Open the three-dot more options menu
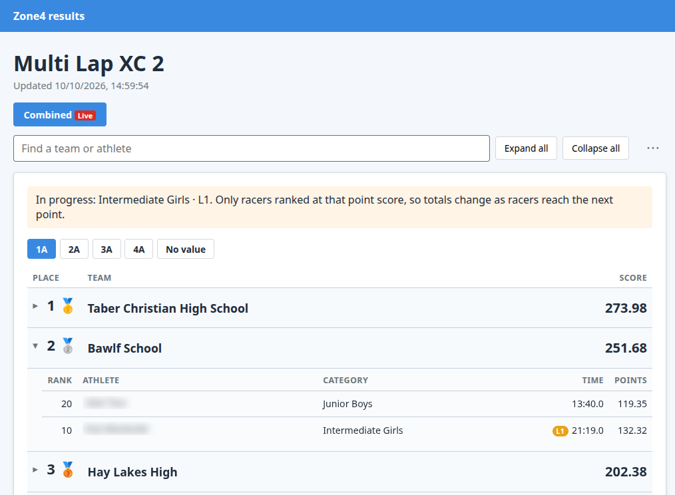This screenshot has height=495, width=675. click(652, 148)
